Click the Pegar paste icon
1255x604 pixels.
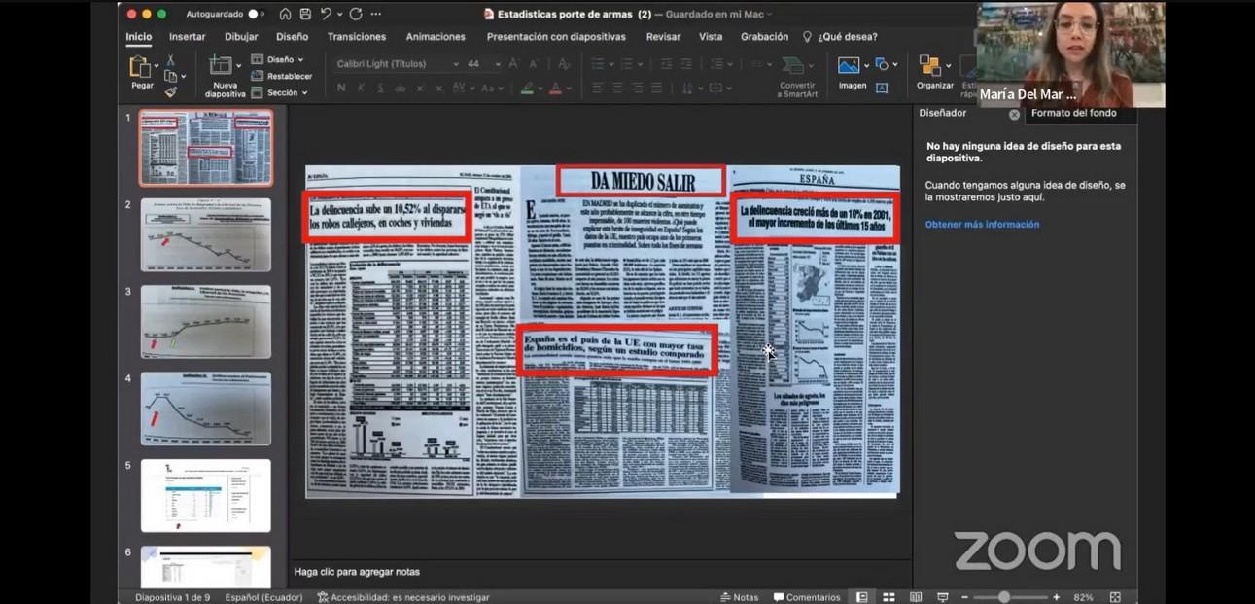[141, 67]
